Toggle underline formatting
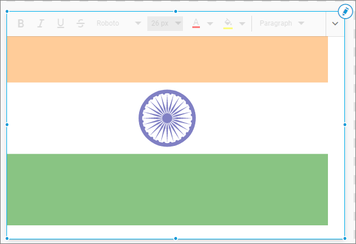This screenshot has height=244, width=356. [60, 23]
